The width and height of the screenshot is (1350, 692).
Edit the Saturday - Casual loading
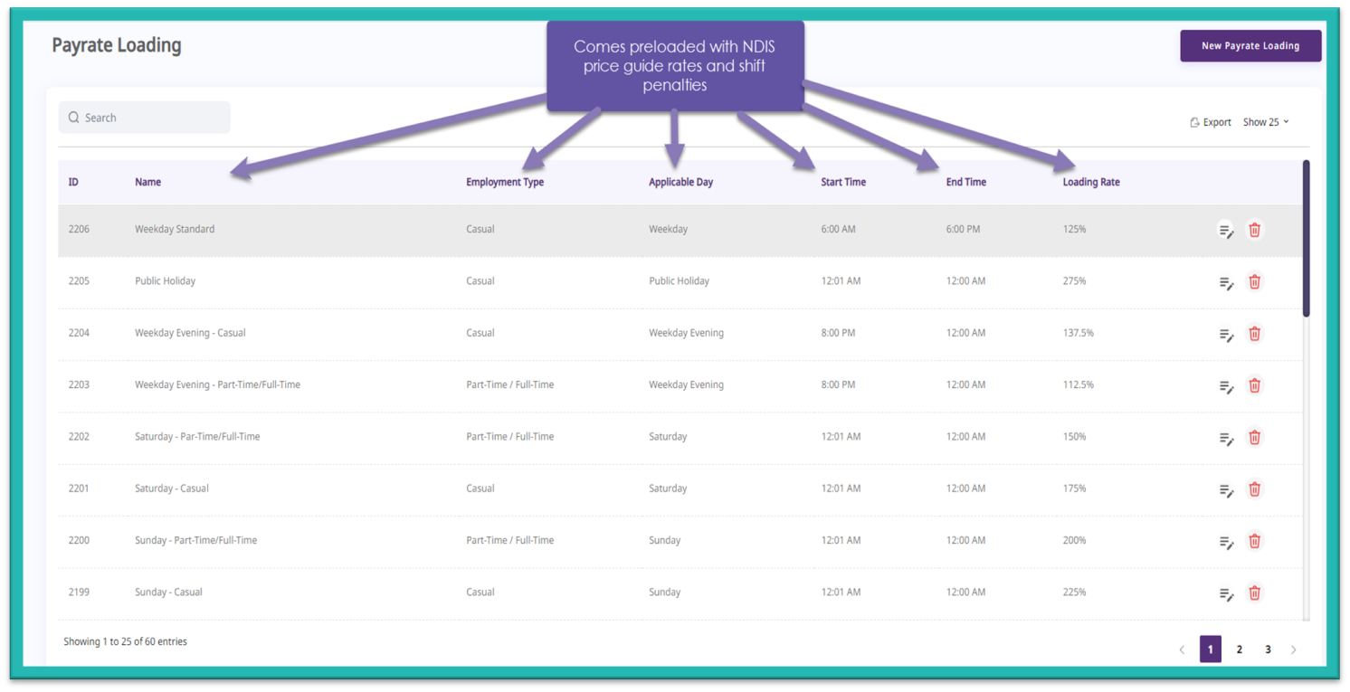pos(1226,490)
